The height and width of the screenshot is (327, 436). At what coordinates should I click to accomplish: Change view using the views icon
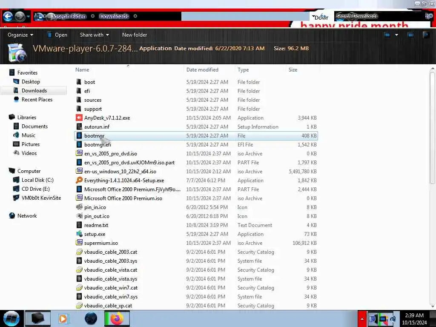(387, 35)
